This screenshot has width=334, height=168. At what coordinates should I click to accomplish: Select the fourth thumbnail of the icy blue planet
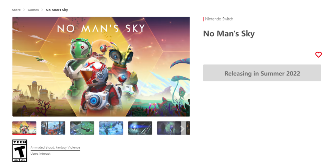111,128
